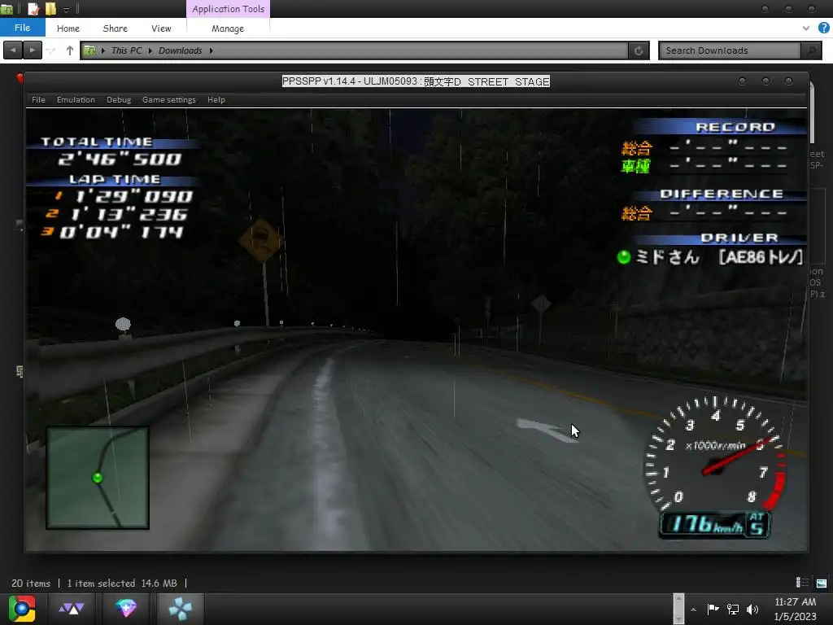Open the Action Center flag icon

click(x=713, y=609)
